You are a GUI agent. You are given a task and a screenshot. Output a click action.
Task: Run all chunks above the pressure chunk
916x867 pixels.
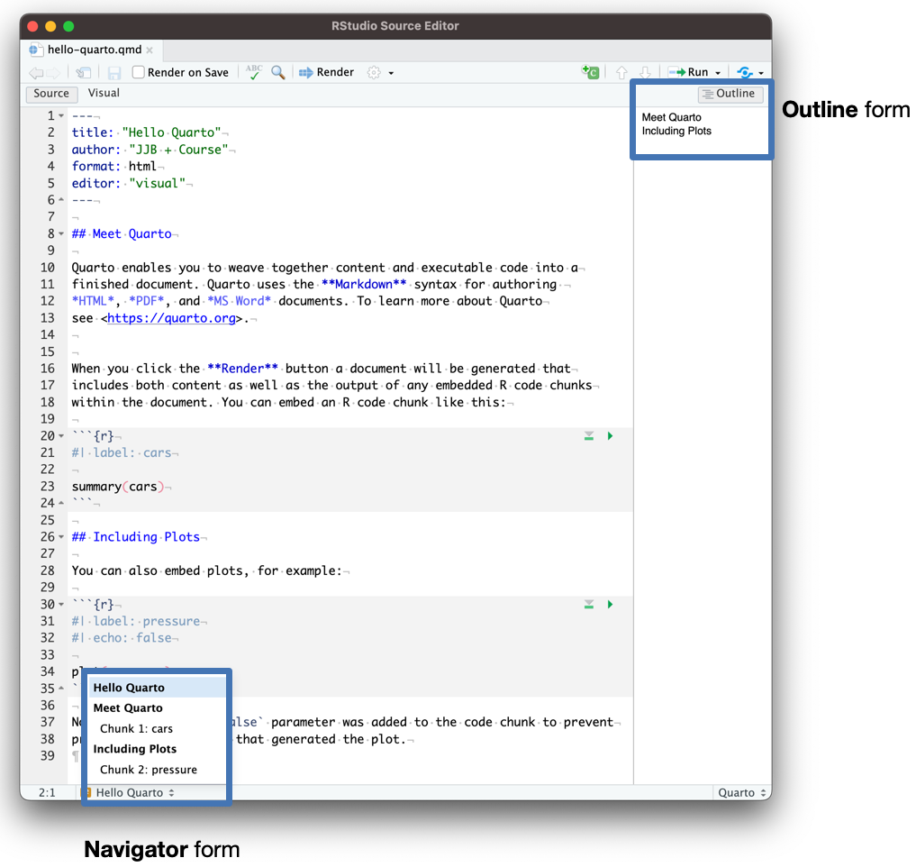(x=589, y=604)
